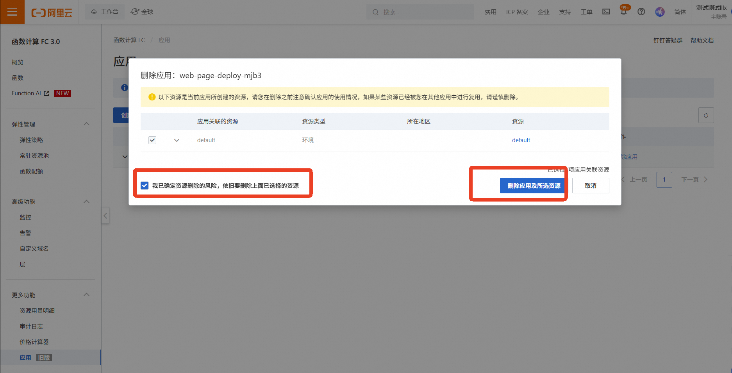Click the top search input field
This screenshot has width=732, height=373.
tap(420, 12)
